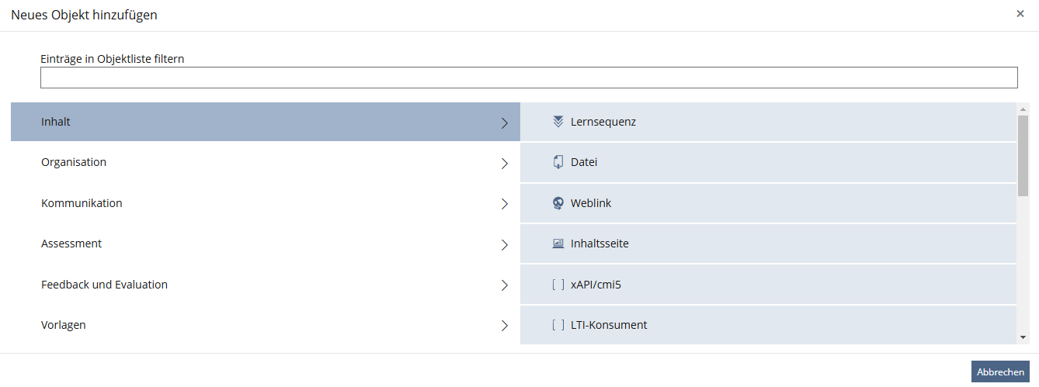Close the Neues Objekt hinzufügen dialog
Viewport: 1039px width, 387px height.
[x=1020, y=13]
